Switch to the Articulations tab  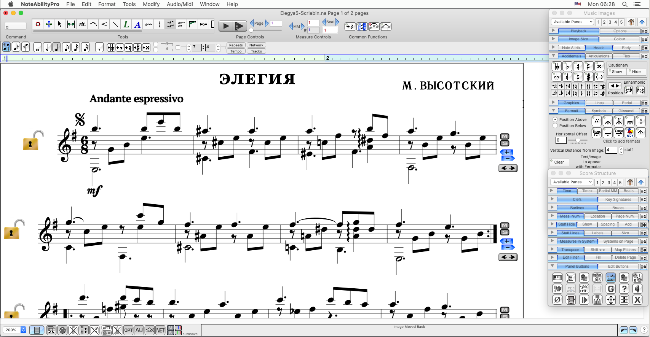tap(599, 56)
